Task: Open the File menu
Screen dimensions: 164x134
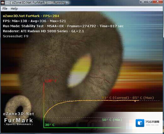Action: coord(5,9)
